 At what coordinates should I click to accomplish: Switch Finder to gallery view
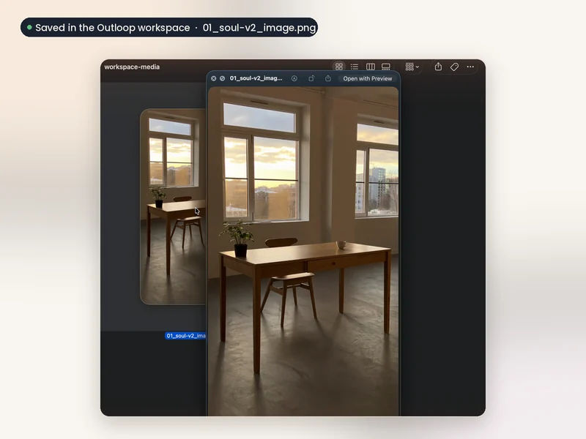coord(386,67)
